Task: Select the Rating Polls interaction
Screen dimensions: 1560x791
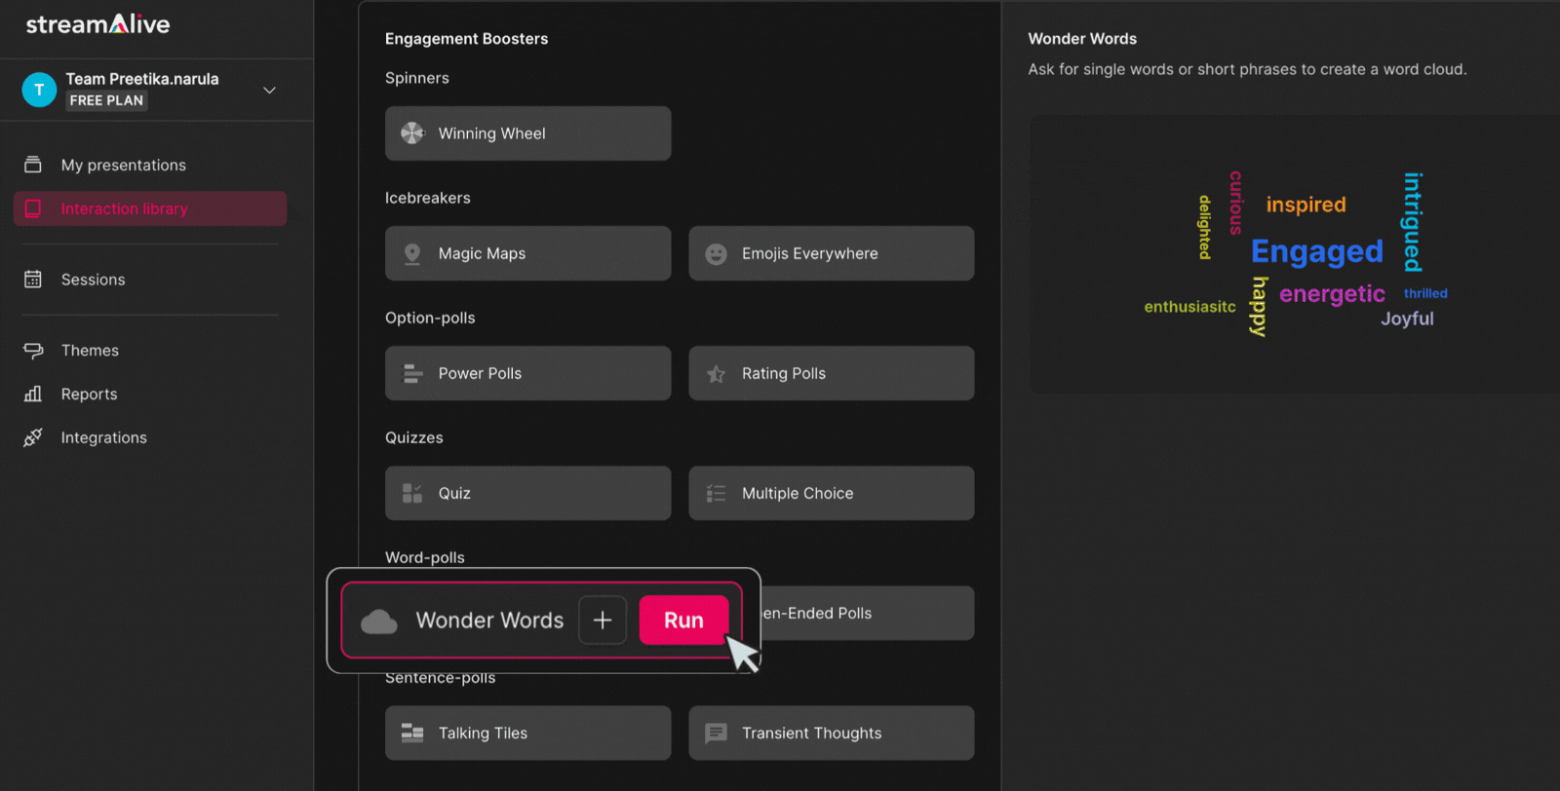Action: pos(831,373)
